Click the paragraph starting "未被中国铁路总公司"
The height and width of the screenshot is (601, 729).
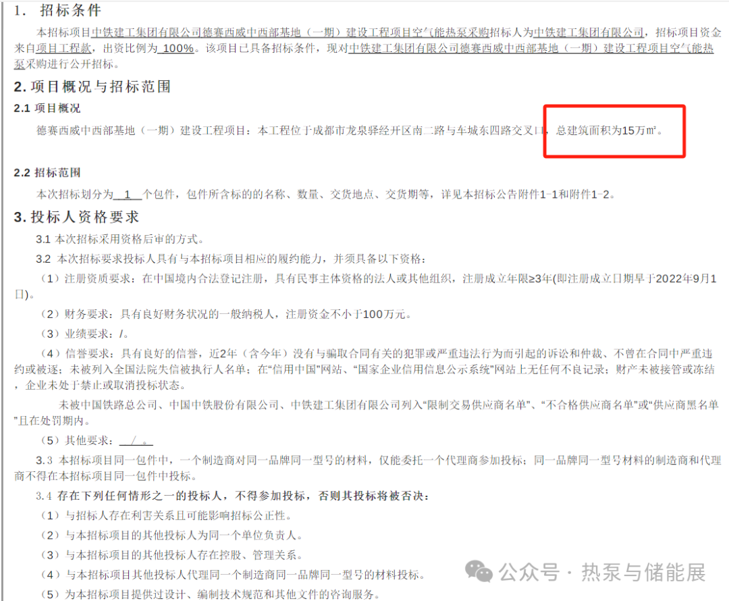click(x=367, y=413)
